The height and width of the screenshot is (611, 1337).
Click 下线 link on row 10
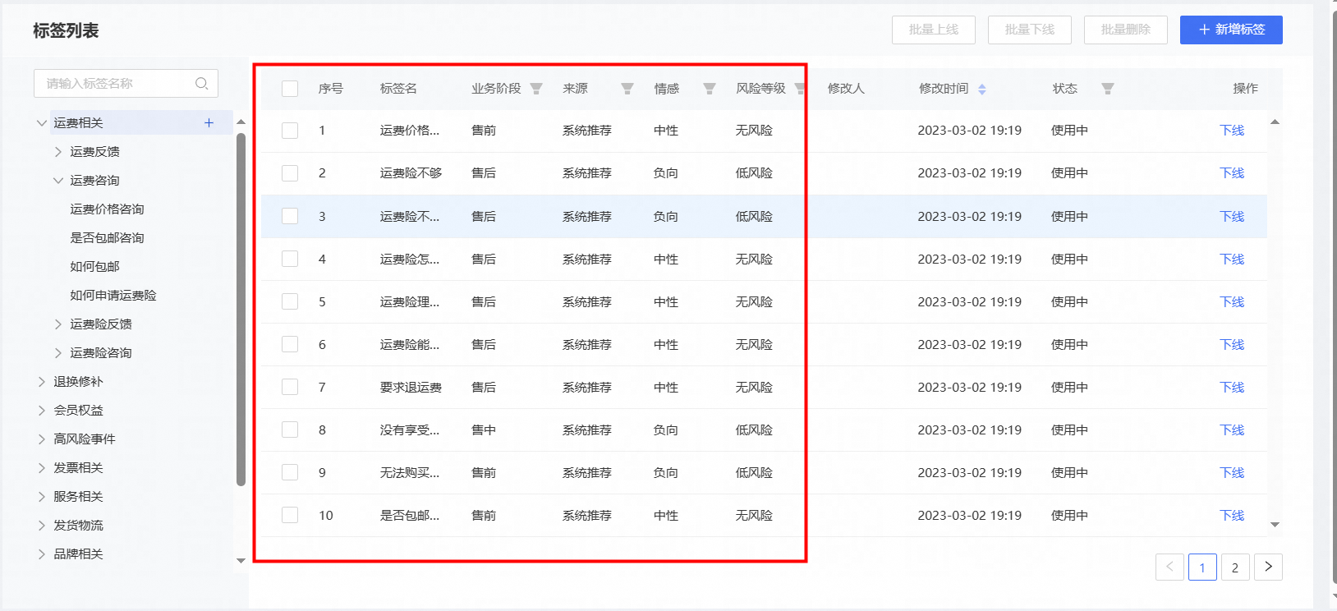tap(1232, 515)
